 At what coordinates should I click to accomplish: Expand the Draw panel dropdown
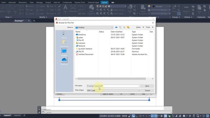point(9,17)
